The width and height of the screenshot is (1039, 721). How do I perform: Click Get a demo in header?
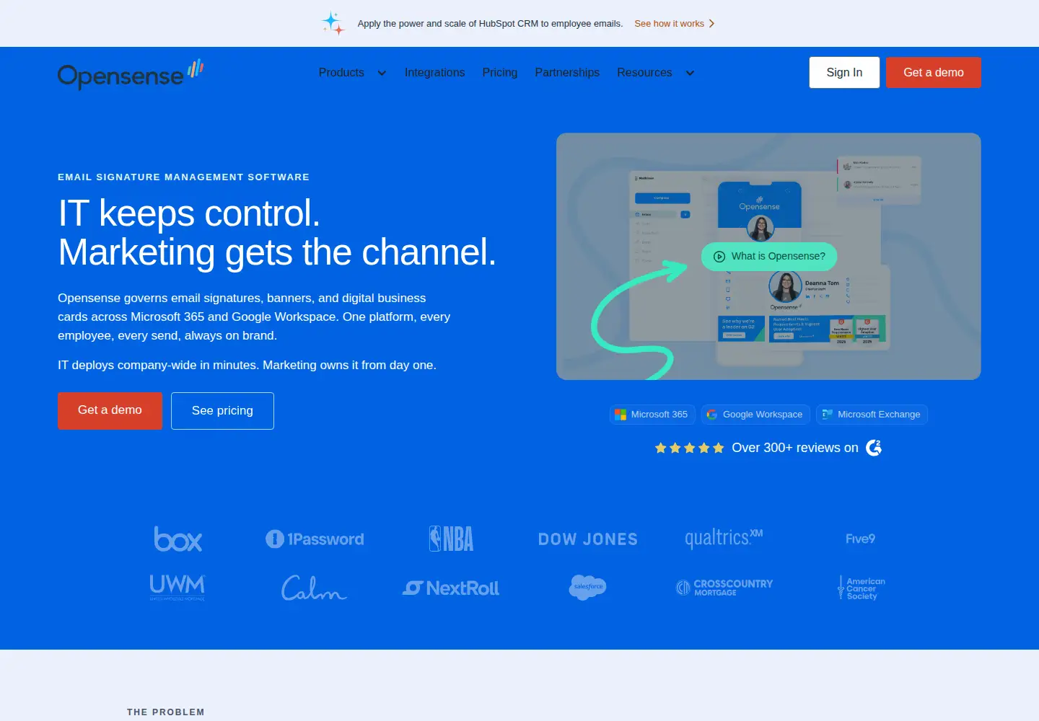click(934, 72)
